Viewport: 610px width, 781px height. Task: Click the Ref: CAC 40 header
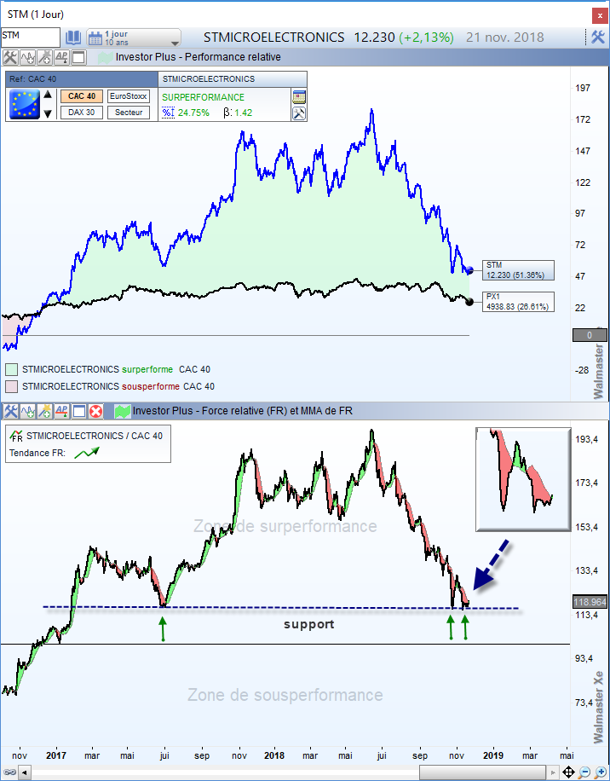tap(82, 79)
